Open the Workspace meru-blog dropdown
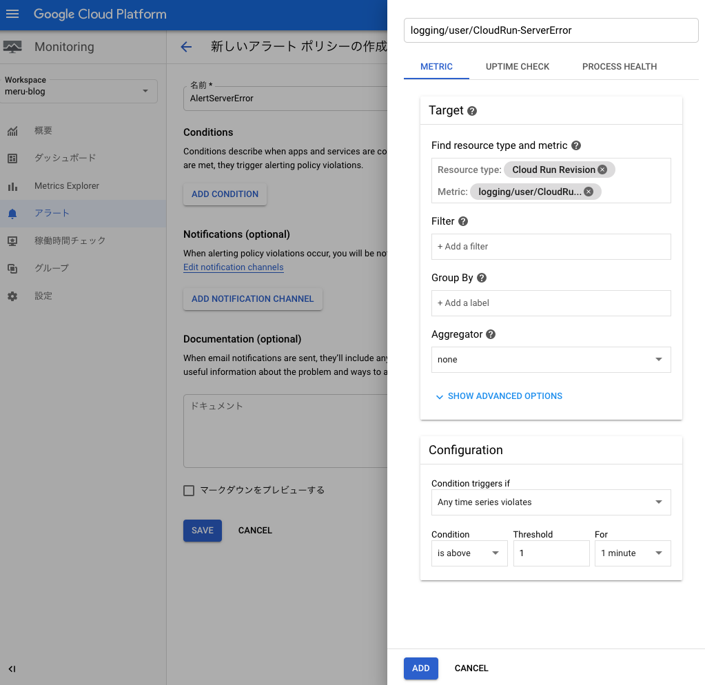The width and height of the screenshot is (705, 685). [79, 91]
